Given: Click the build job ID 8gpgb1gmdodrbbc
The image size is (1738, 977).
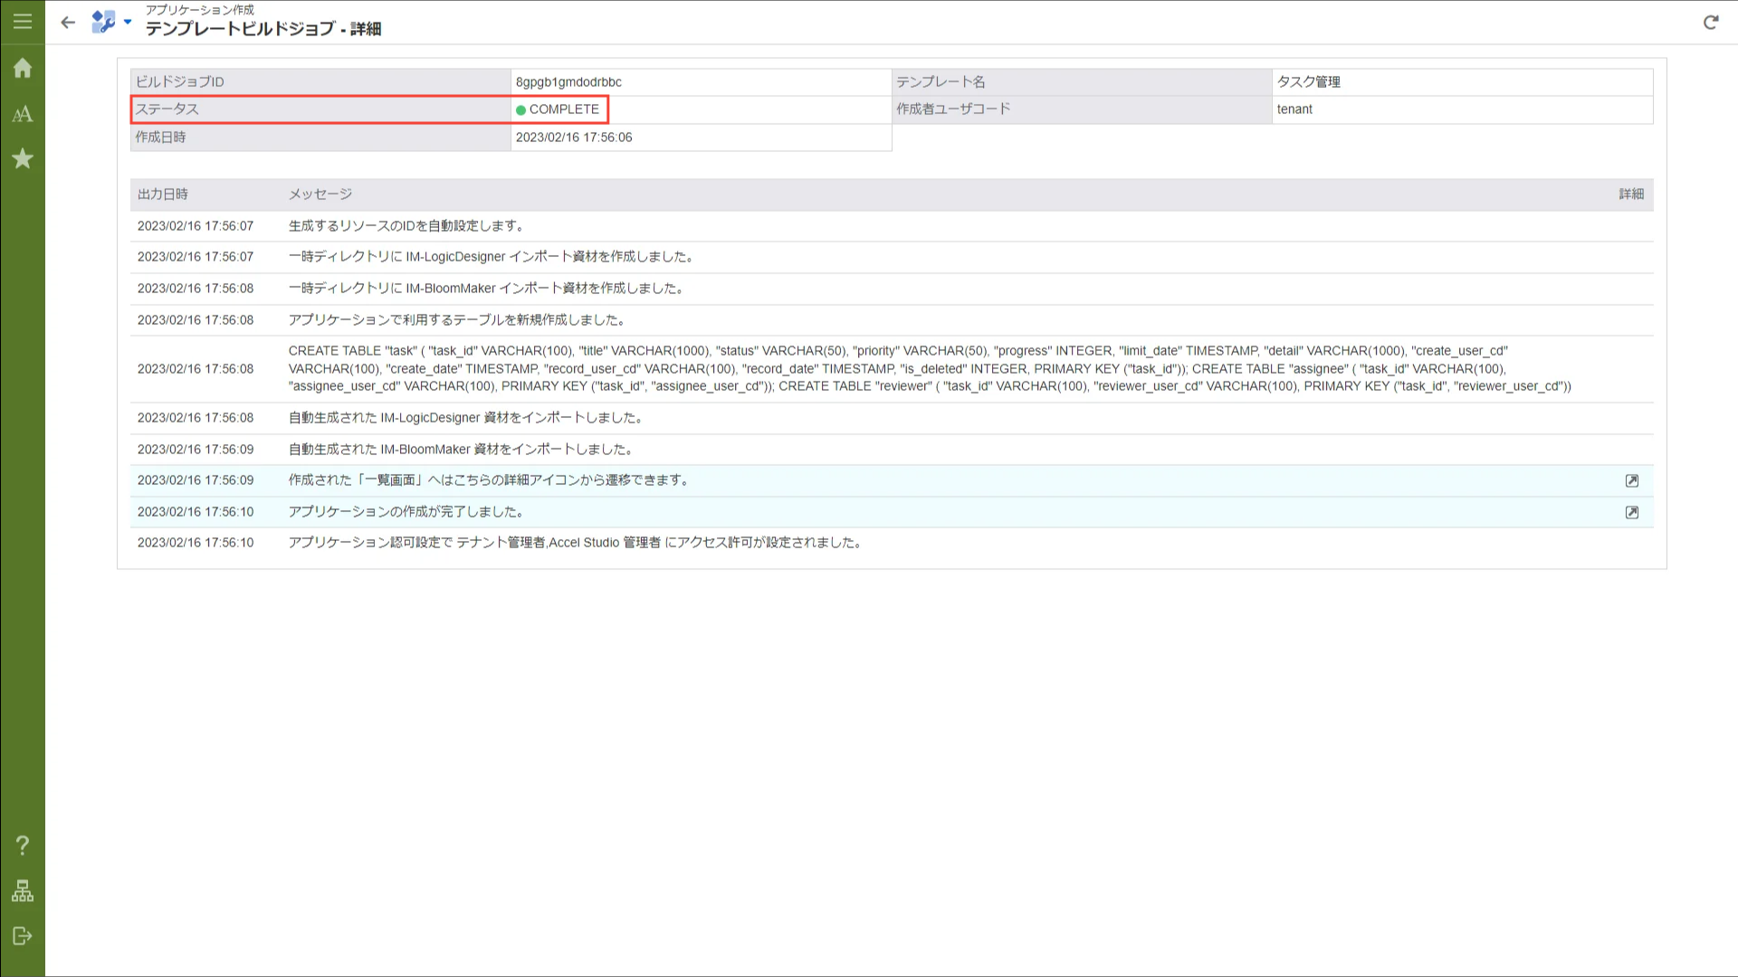Looking at the screenshot, I should (568, 82).
